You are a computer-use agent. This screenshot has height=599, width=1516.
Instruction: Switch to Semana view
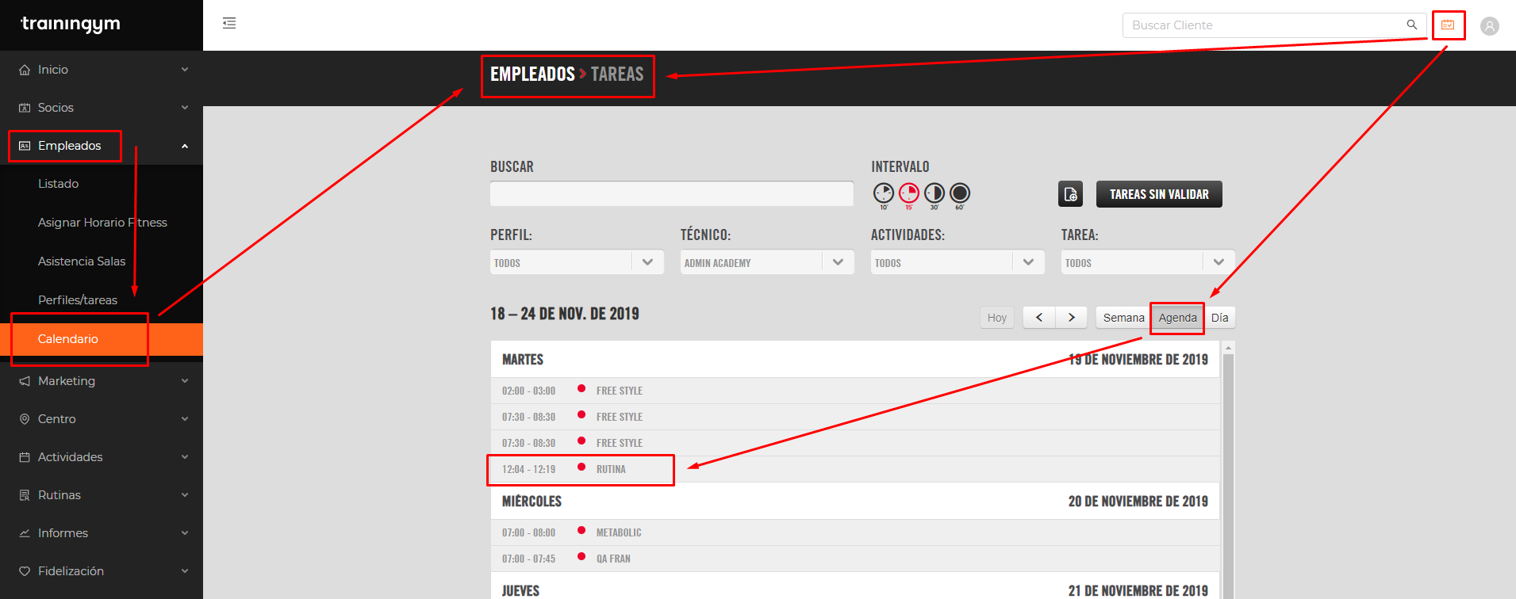point(1123,318)
